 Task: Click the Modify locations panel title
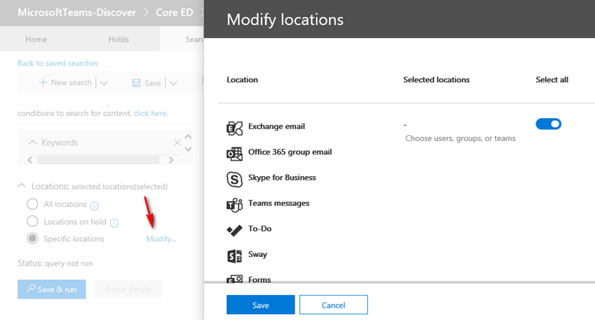285,20
